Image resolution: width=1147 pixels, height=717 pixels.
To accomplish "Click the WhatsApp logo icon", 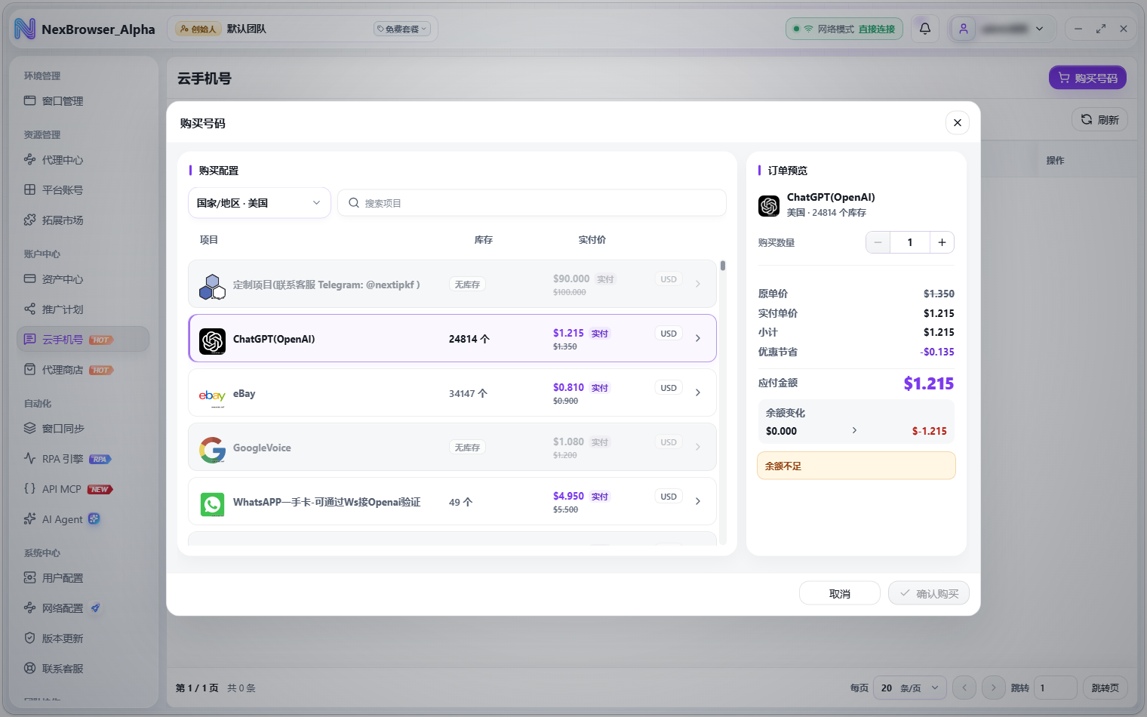I will pyautogui.click(x=212, y=504).
